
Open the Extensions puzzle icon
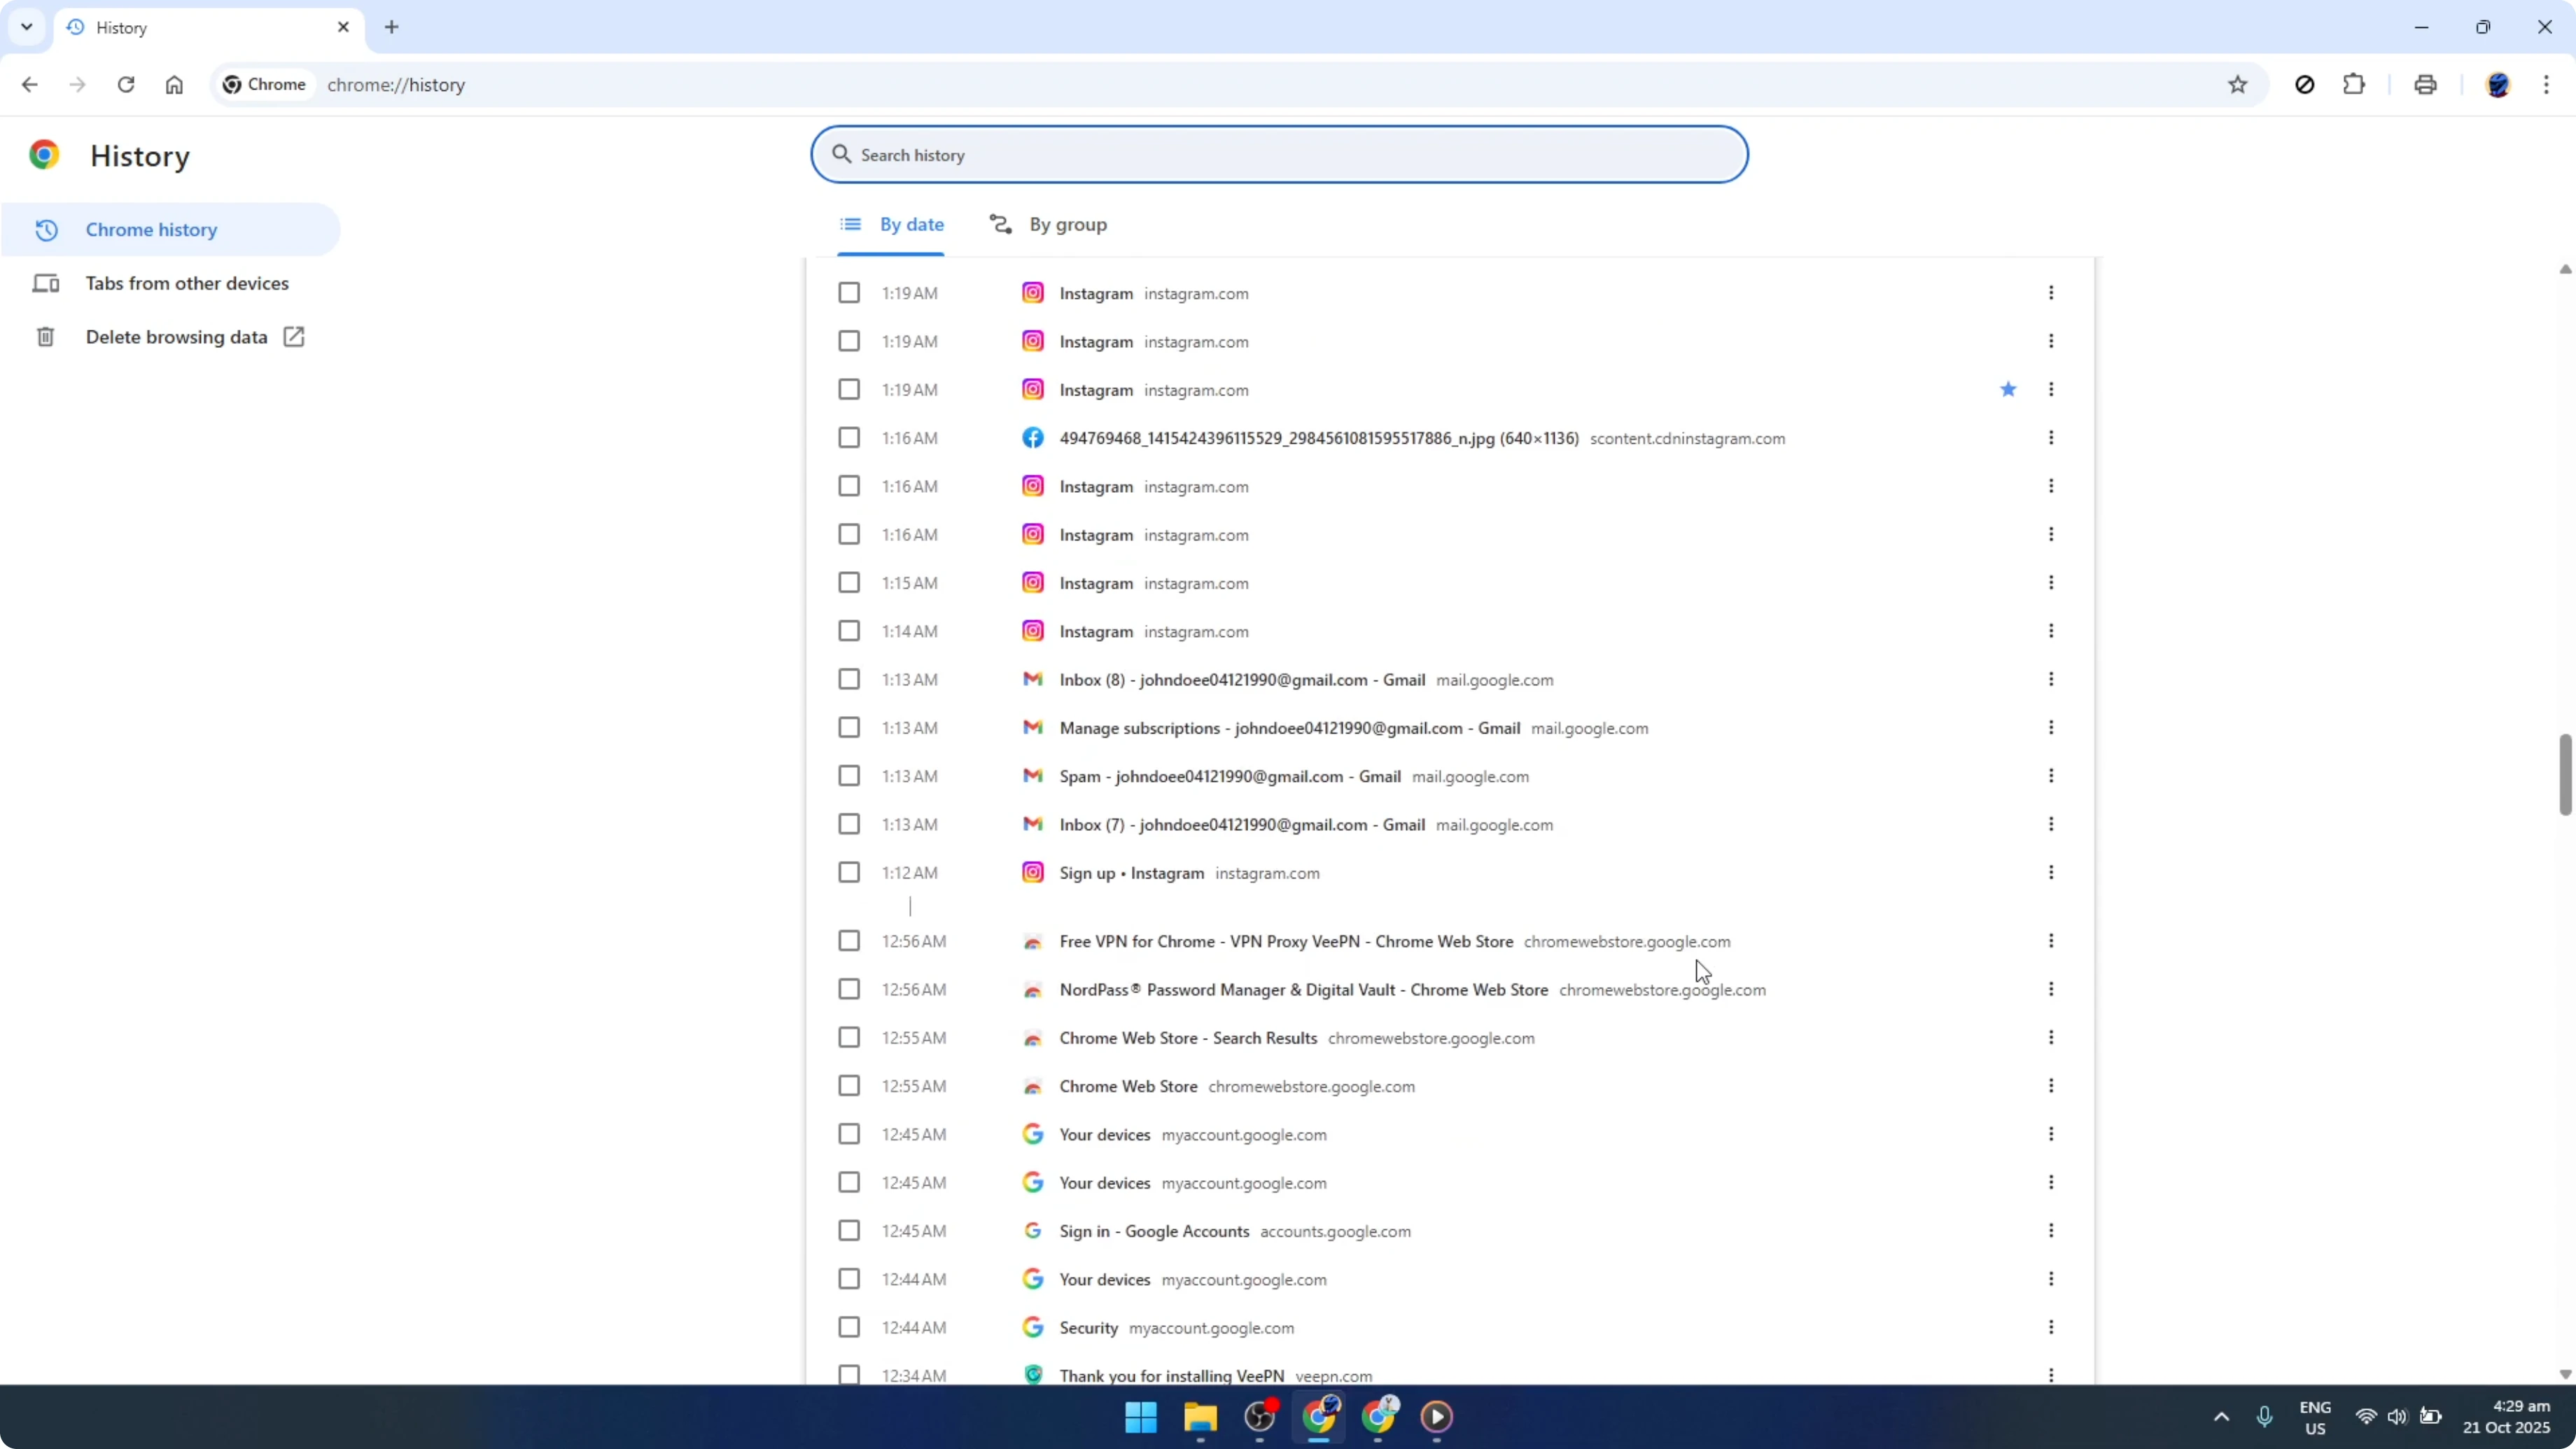click(2354, 85)
